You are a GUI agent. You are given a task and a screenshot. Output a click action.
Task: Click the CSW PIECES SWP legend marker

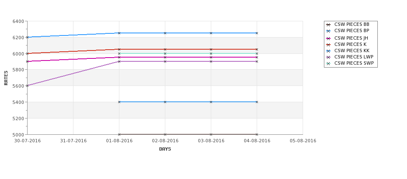point(329,63)
